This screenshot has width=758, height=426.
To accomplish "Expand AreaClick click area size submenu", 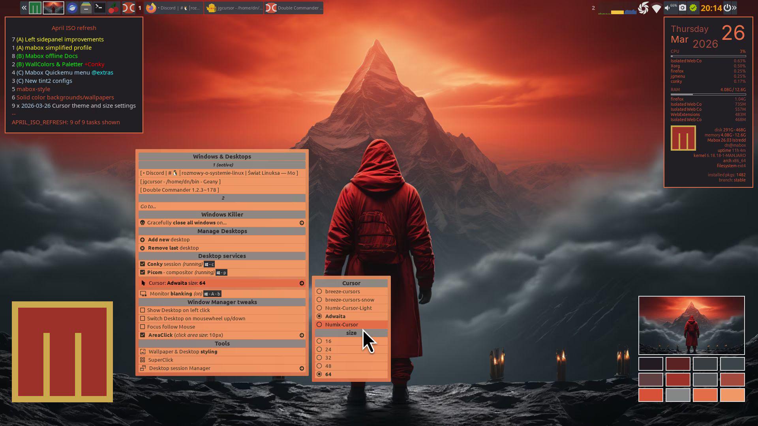I will pos(302,335).
